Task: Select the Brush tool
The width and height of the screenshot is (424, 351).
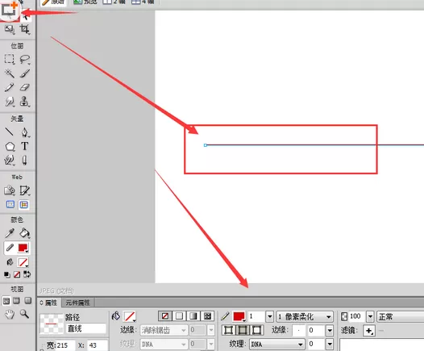Action: 25,73
